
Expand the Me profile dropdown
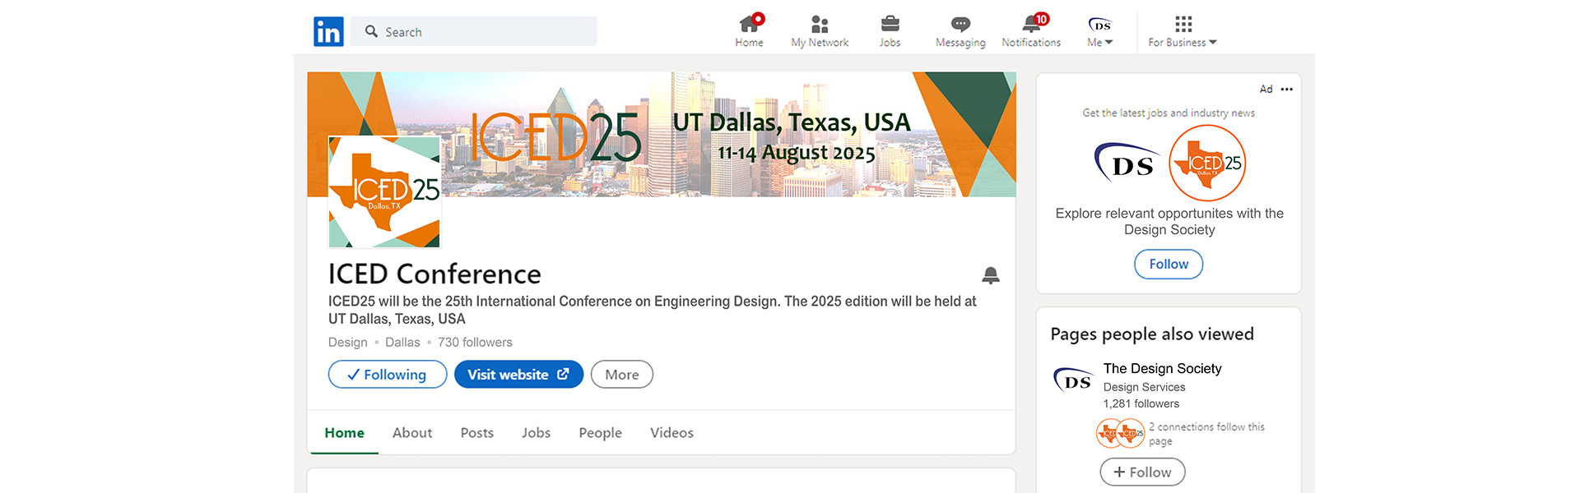point(1099,31)
